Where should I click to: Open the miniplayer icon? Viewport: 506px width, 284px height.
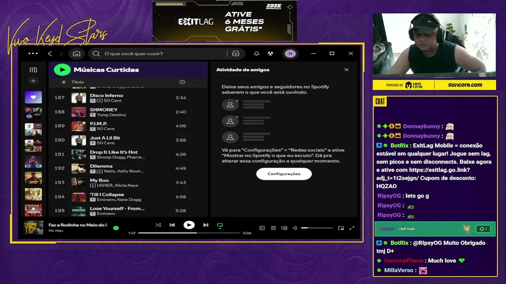[x=341, y=228]
